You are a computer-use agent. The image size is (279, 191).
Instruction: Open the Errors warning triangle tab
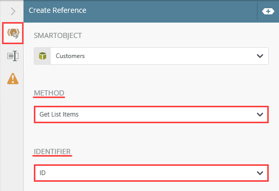[13, 79]
